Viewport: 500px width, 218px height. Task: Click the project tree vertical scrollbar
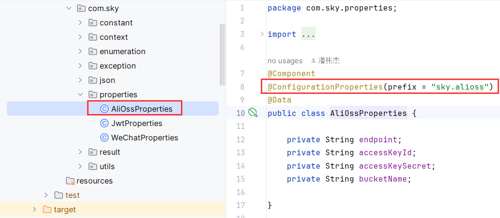[x=223, y=54]
